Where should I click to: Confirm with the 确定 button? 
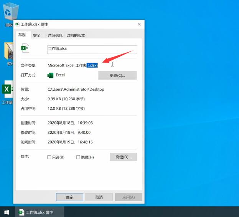[x=69, y=197]
